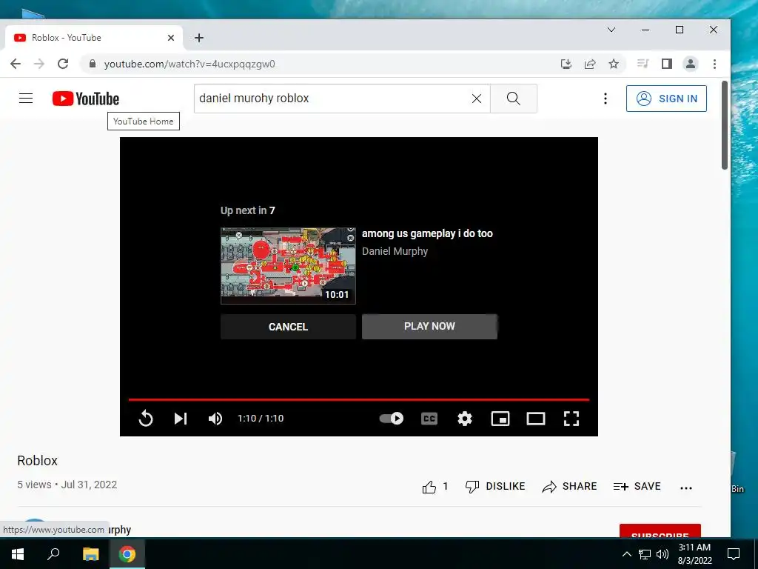This screenshot has height=569, width=758.
Task: Toggle closed captions CC
Action: (x=429, y=419)
